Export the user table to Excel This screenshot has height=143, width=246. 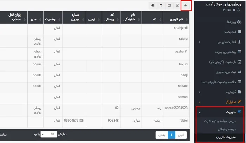pyautogui.click(x=177, y=5)
